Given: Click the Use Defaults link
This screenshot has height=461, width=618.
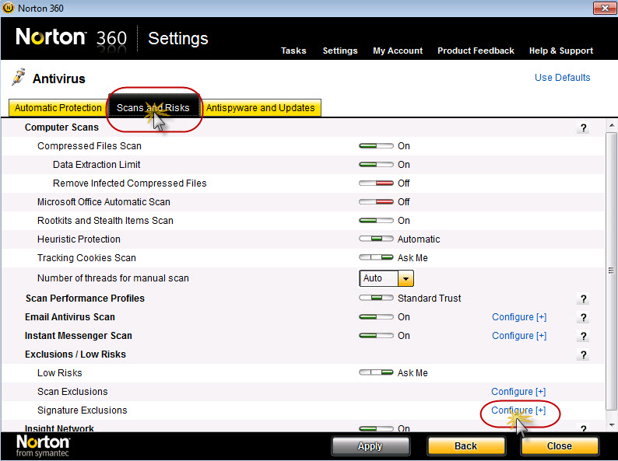Looking at the screenshot, I should click(x=563, y=78).
